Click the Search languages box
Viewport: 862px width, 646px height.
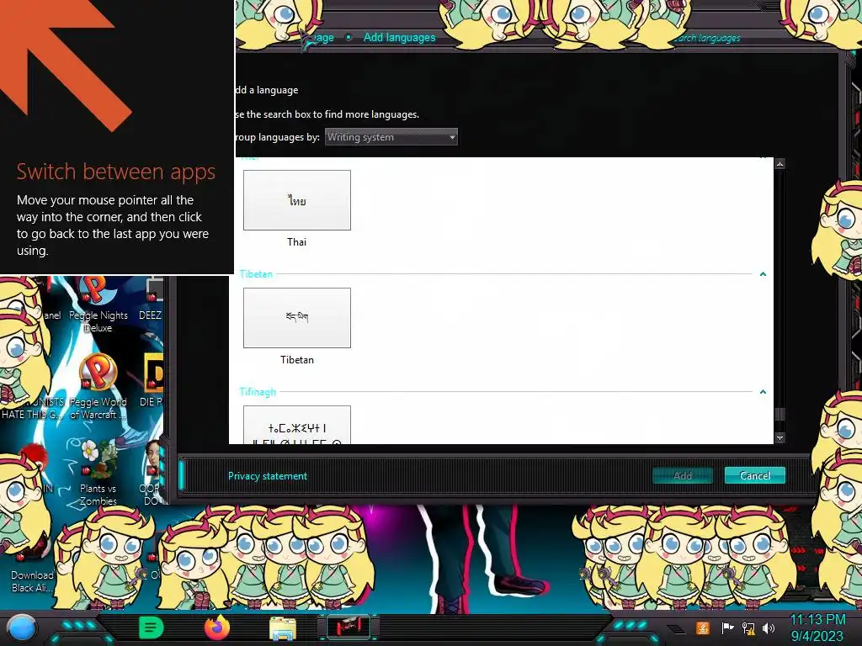[x=709, y=38]
